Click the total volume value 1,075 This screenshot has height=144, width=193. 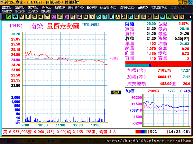(x=151, y=49)
